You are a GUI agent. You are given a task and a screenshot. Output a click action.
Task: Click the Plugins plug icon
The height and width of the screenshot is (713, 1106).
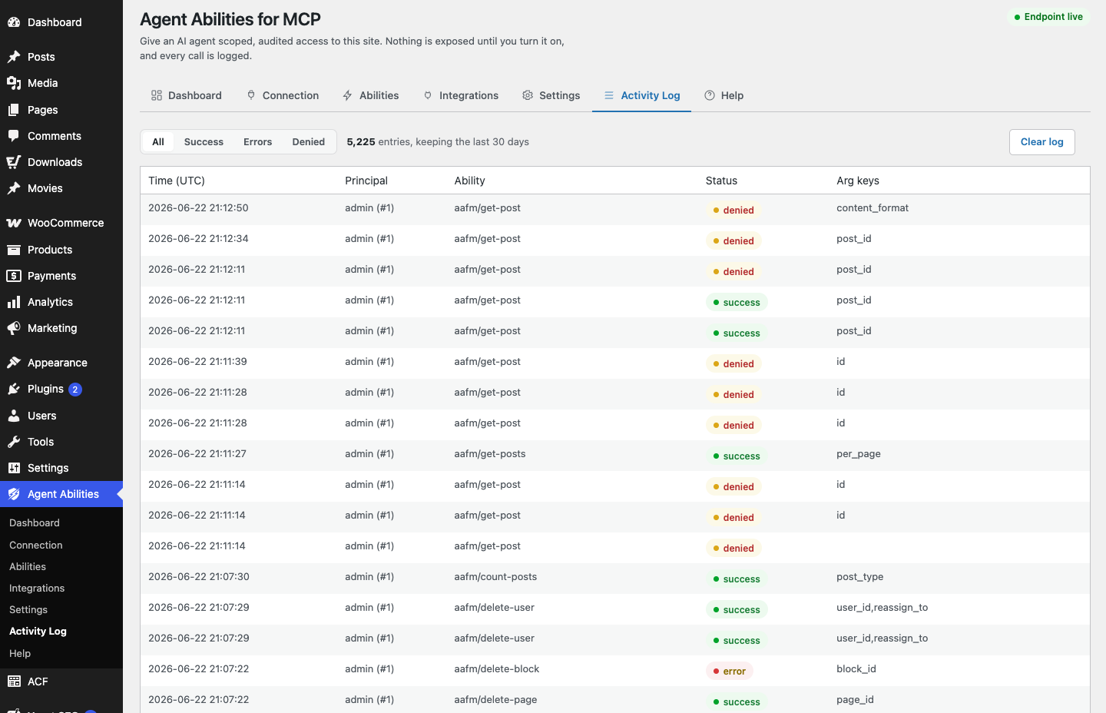click(x=14, y=389)
